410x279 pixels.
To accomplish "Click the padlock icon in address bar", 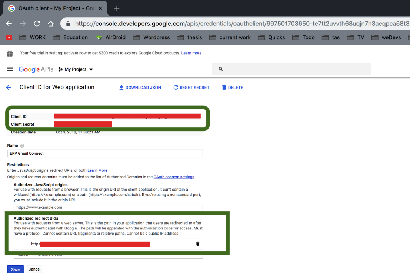I will tap(68, 24).
